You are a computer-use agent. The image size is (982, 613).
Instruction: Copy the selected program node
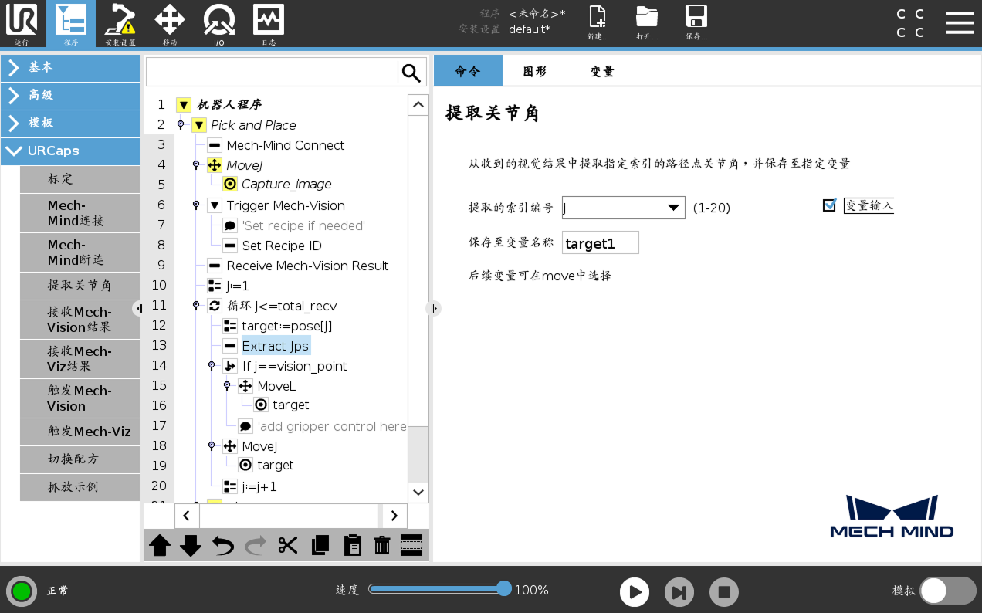[x=320, y=545]
